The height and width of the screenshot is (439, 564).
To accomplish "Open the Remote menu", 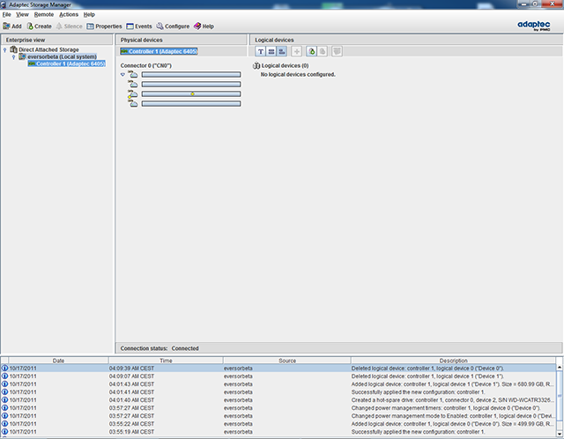I will coord(44,15).
